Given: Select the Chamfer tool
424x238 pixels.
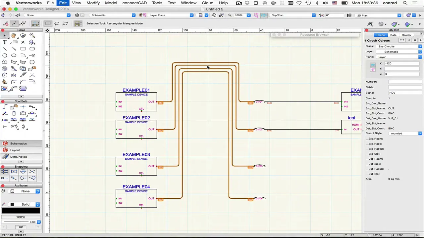Looking at the screenshot, I should tap(23, 82).
